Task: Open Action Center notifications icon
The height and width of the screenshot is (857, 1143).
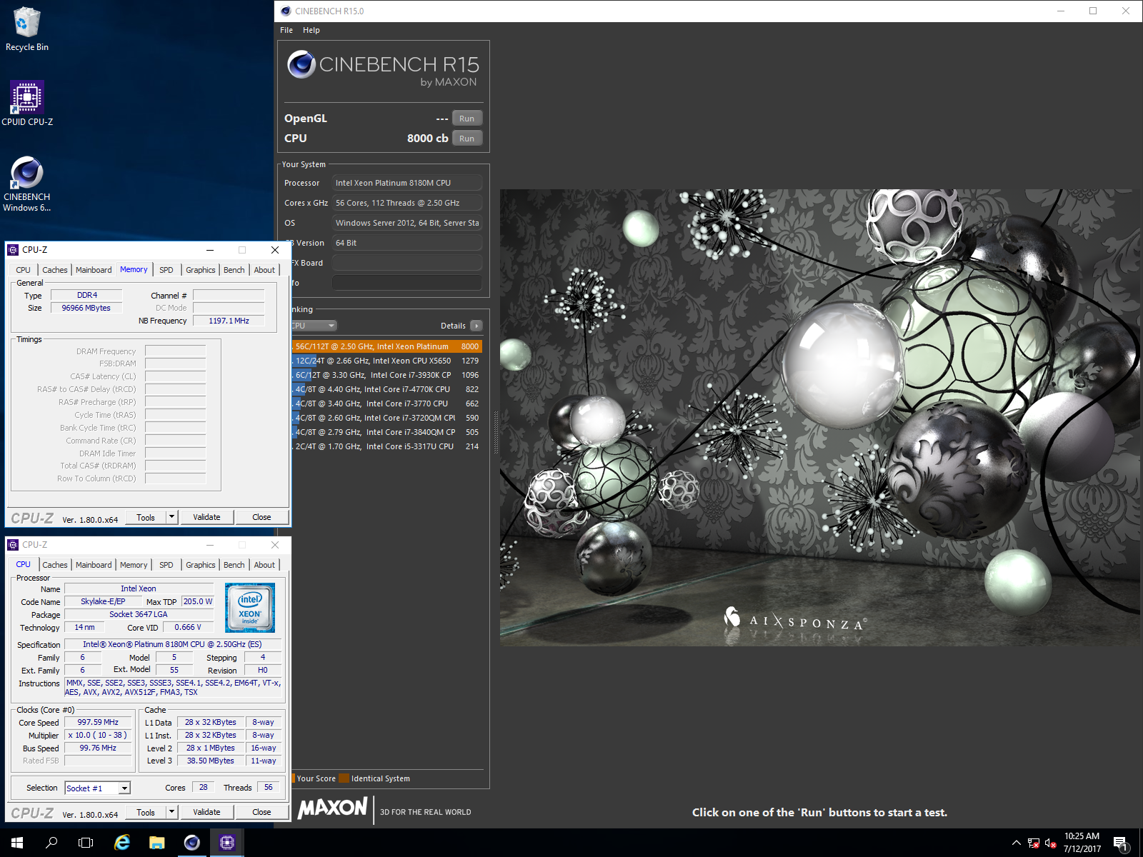Action: point(1121,843)
